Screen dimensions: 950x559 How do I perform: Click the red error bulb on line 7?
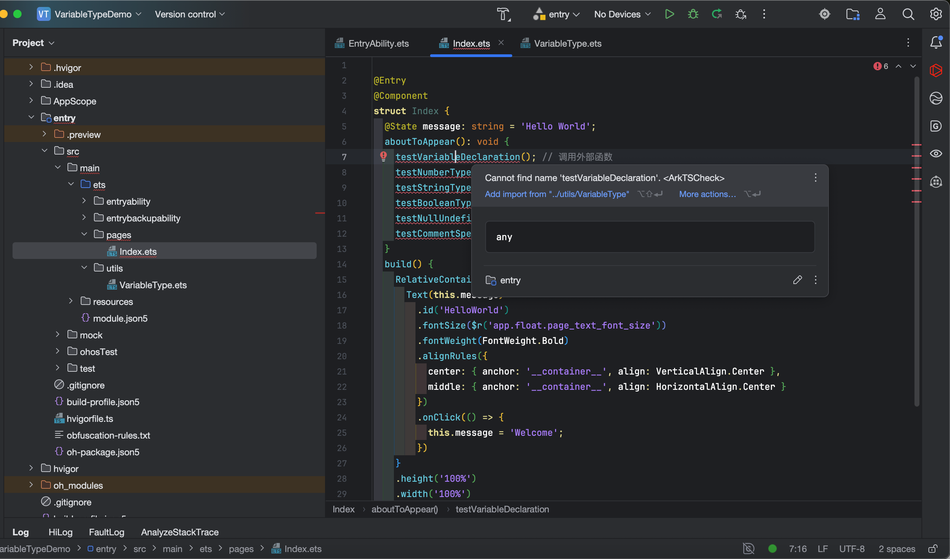[x=383, y=156]
